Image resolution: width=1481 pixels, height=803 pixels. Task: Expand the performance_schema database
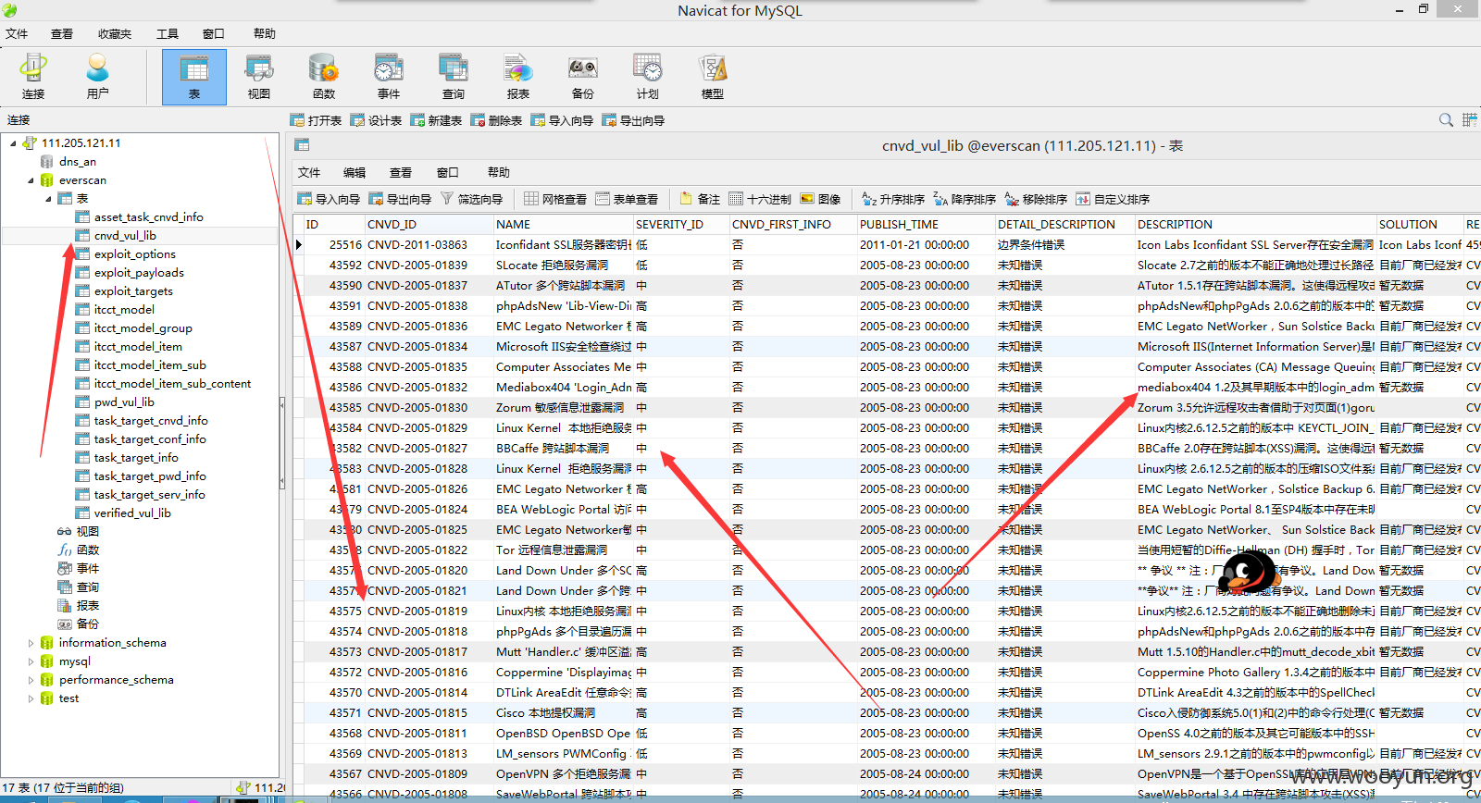31,680
